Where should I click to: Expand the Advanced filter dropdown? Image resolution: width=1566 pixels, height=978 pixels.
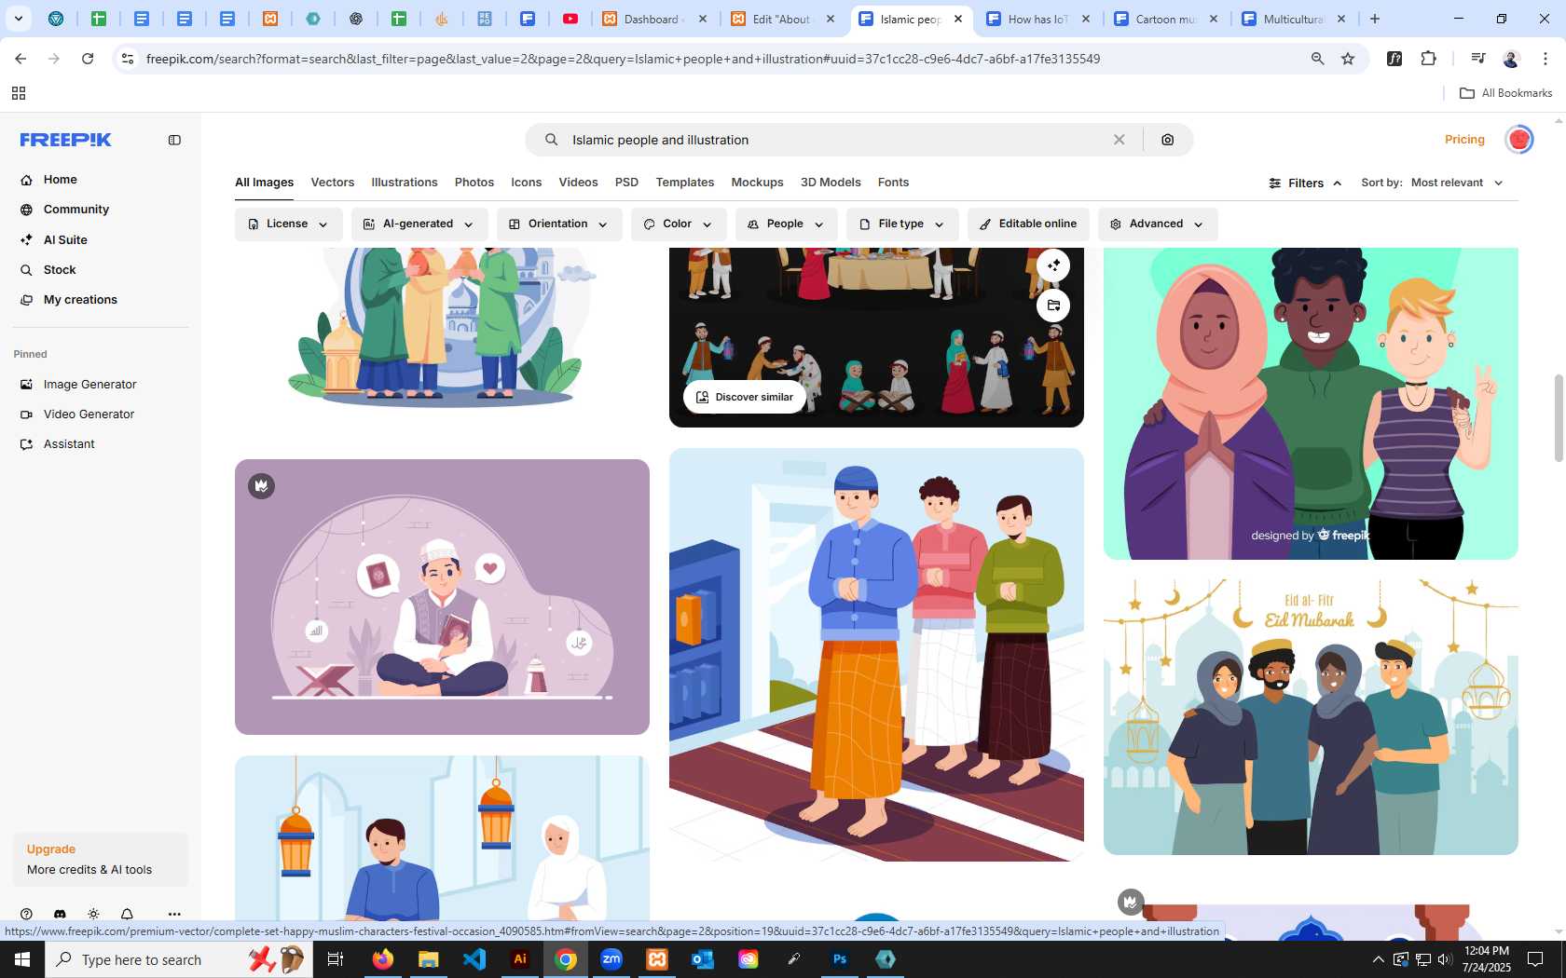[x=1157, y=224]
